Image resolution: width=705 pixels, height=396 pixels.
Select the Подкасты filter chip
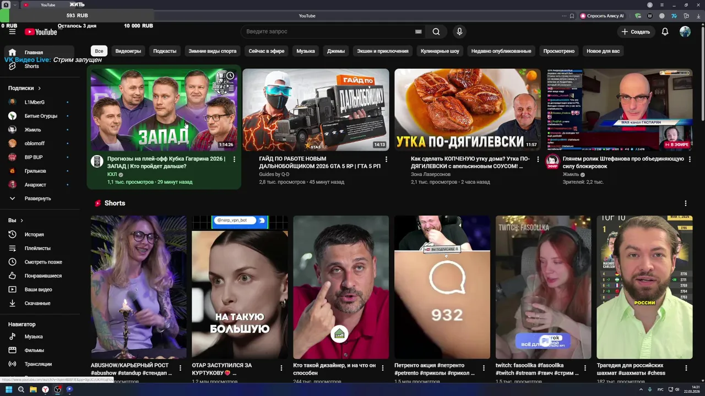click(x=165, y=51)
